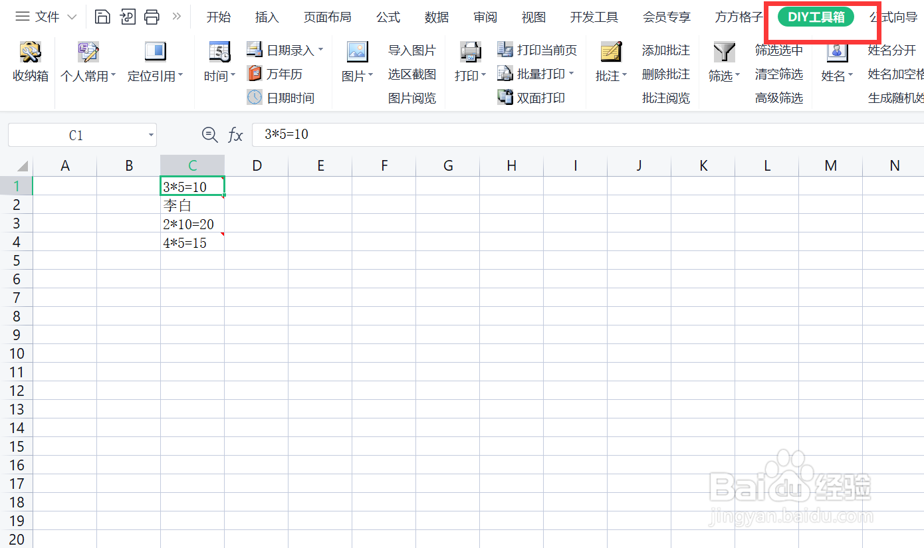Click the 日期录入 icon
924x548 pixels.
click(x=255, y=49)
